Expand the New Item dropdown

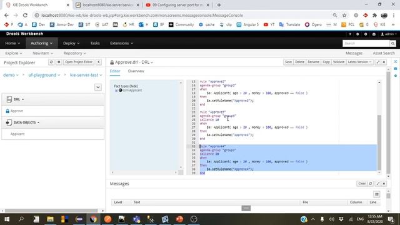pos(43,53)
